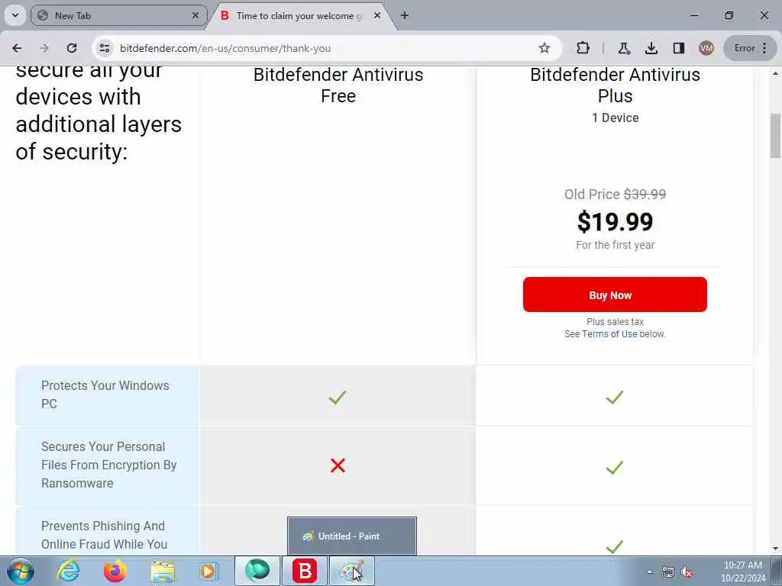Open a new browser tab with plus
This screenshot has width=782, height=586.
coord(405,15)
